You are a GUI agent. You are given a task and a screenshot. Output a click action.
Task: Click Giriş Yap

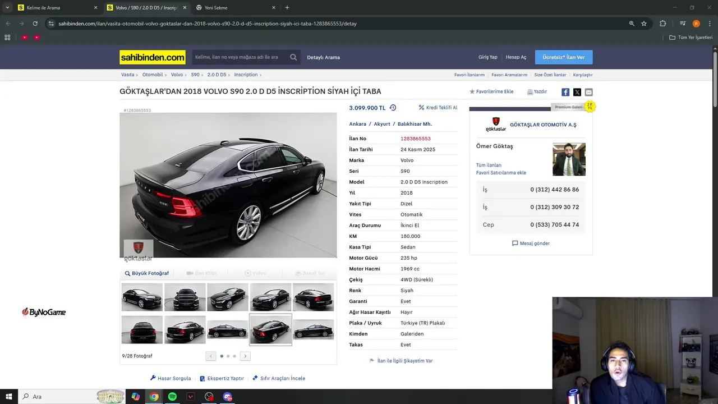(x=488, y=57)
